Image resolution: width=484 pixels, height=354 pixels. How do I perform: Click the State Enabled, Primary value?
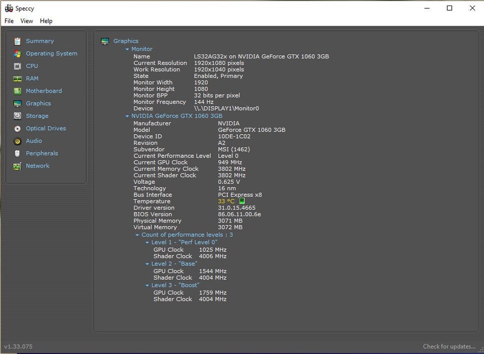(x=218, y=76)
